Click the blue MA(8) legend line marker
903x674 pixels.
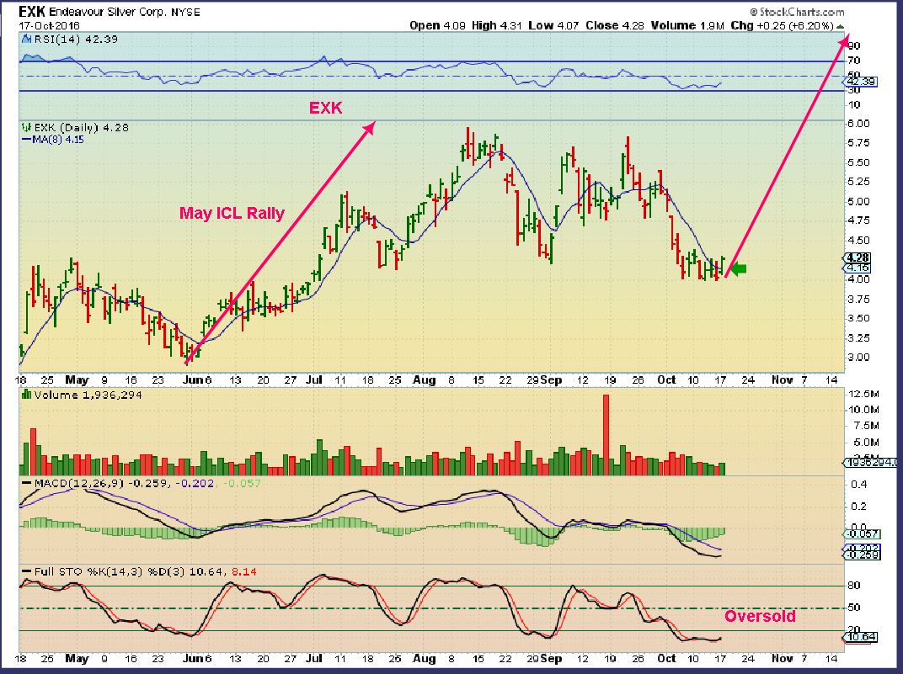(x=26, y=139)
